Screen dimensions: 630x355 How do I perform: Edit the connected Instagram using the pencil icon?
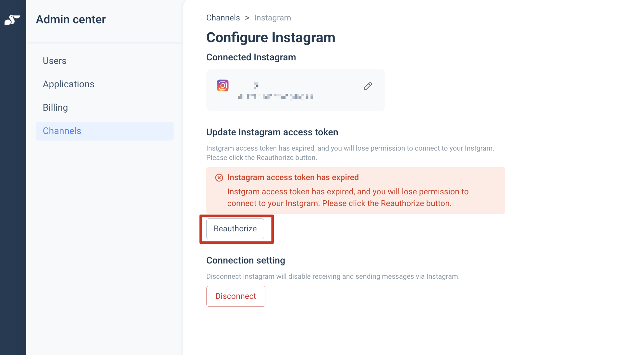pyautogui.click(x=368, y=86)
